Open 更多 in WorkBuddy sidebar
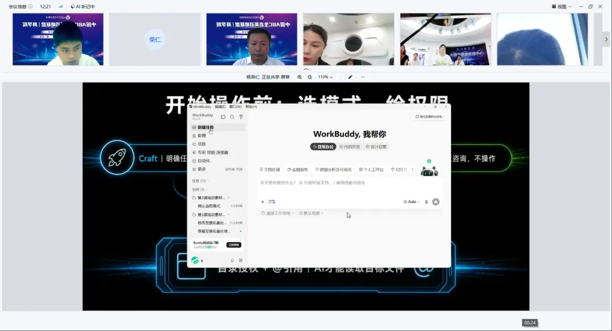 tap(218, 169)
